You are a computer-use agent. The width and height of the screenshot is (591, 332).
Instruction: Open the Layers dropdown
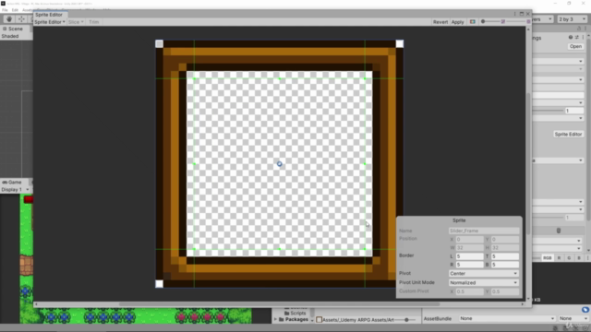point(542,19)
